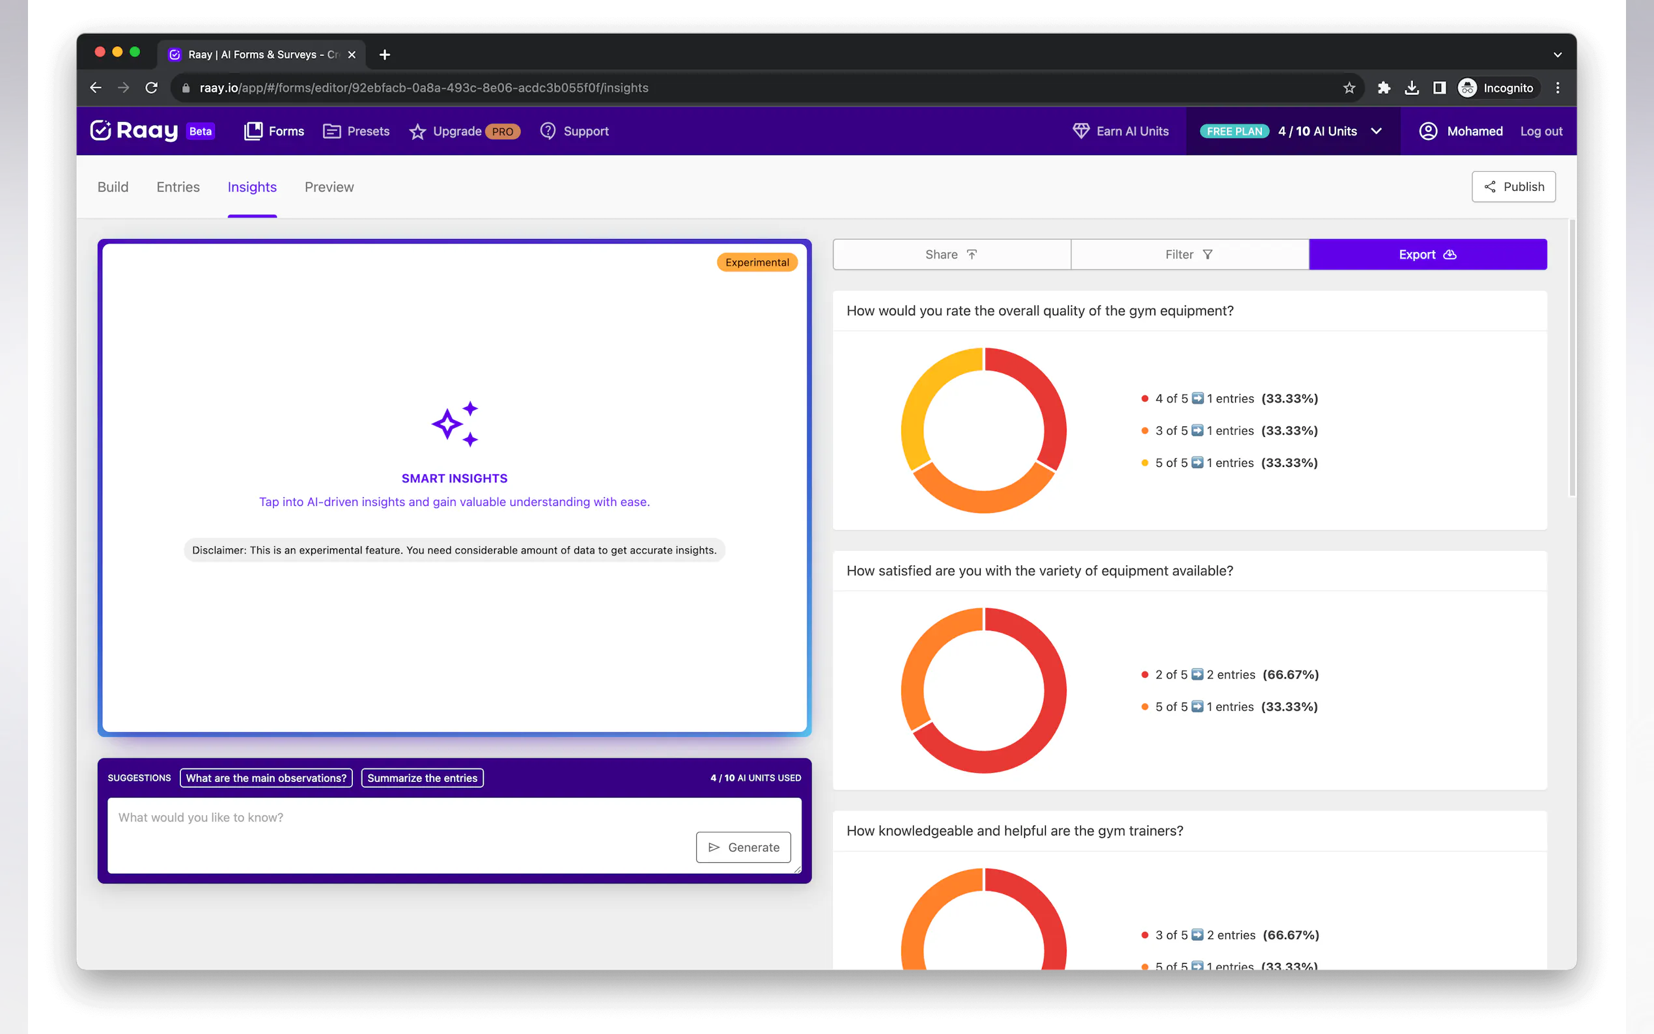The height and width of the screenshot is (1034, 1654).
Task: Open browser extensions puzzle icon
Action: pos(1383,87)
